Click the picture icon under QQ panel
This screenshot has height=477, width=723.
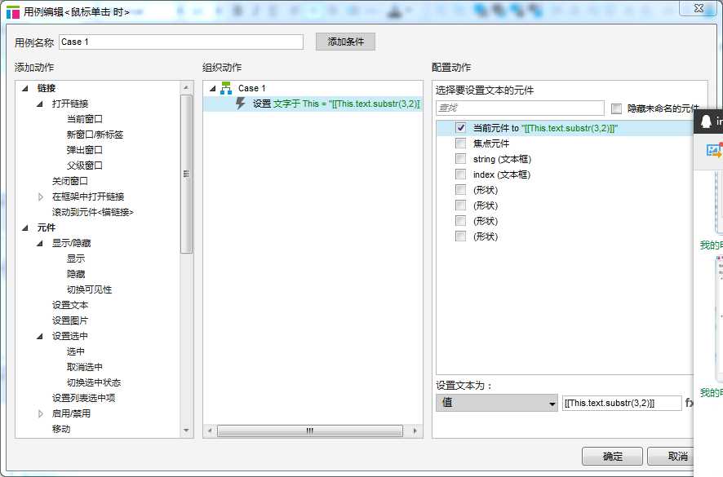click(713, 150)
